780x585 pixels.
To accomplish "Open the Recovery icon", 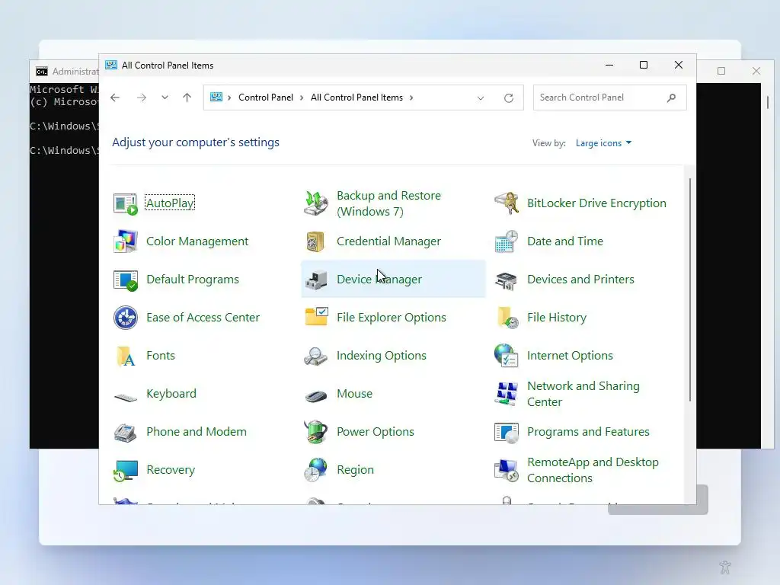I will point(126,470).
